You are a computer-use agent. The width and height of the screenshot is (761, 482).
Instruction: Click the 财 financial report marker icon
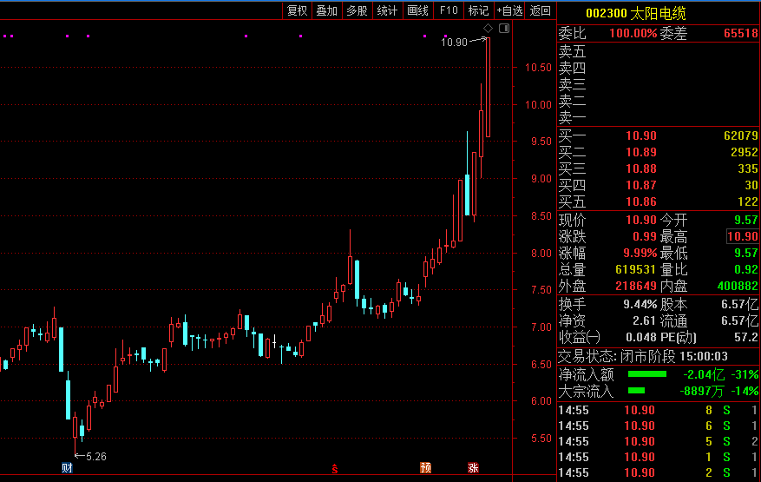pos(67,469)
